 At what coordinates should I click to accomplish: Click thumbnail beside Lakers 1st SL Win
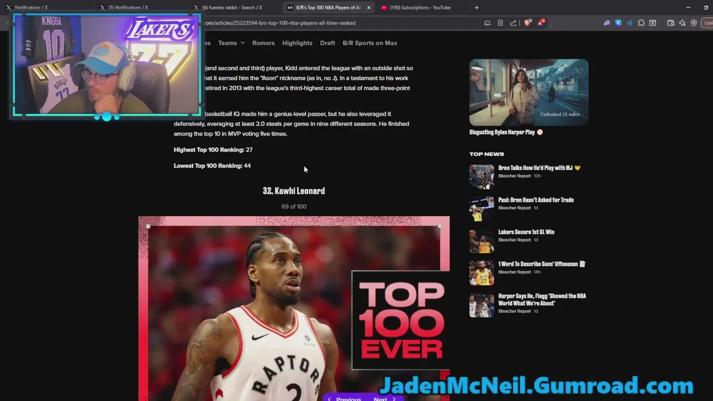[x=481, y=241]
